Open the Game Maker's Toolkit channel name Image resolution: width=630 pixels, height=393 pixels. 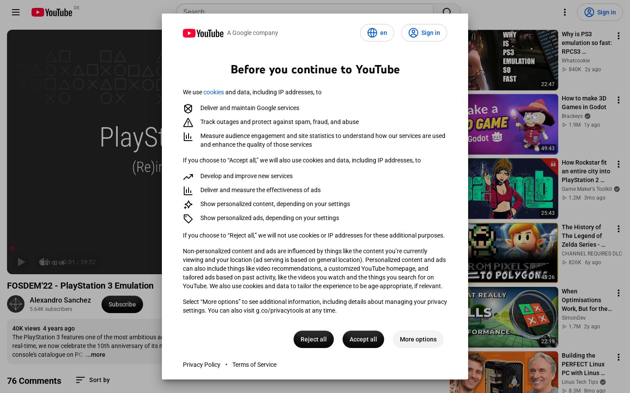pyautogui.click(x=587, y=189)
